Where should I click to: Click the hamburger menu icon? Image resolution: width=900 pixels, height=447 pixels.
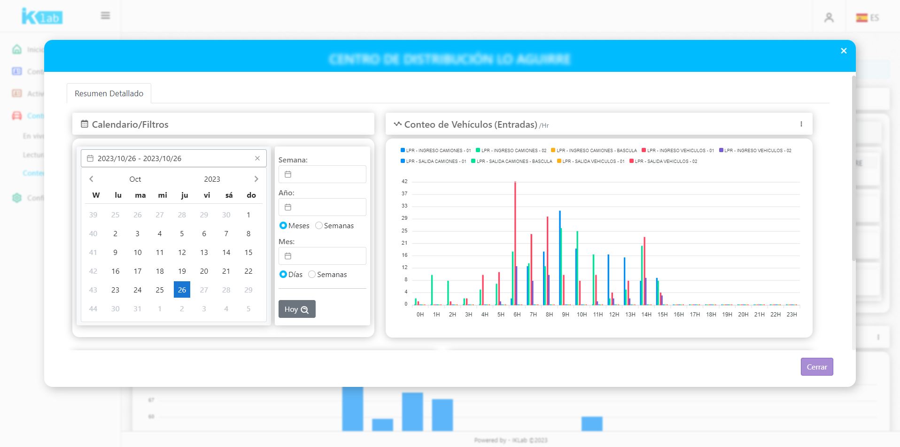pos(105,15)
